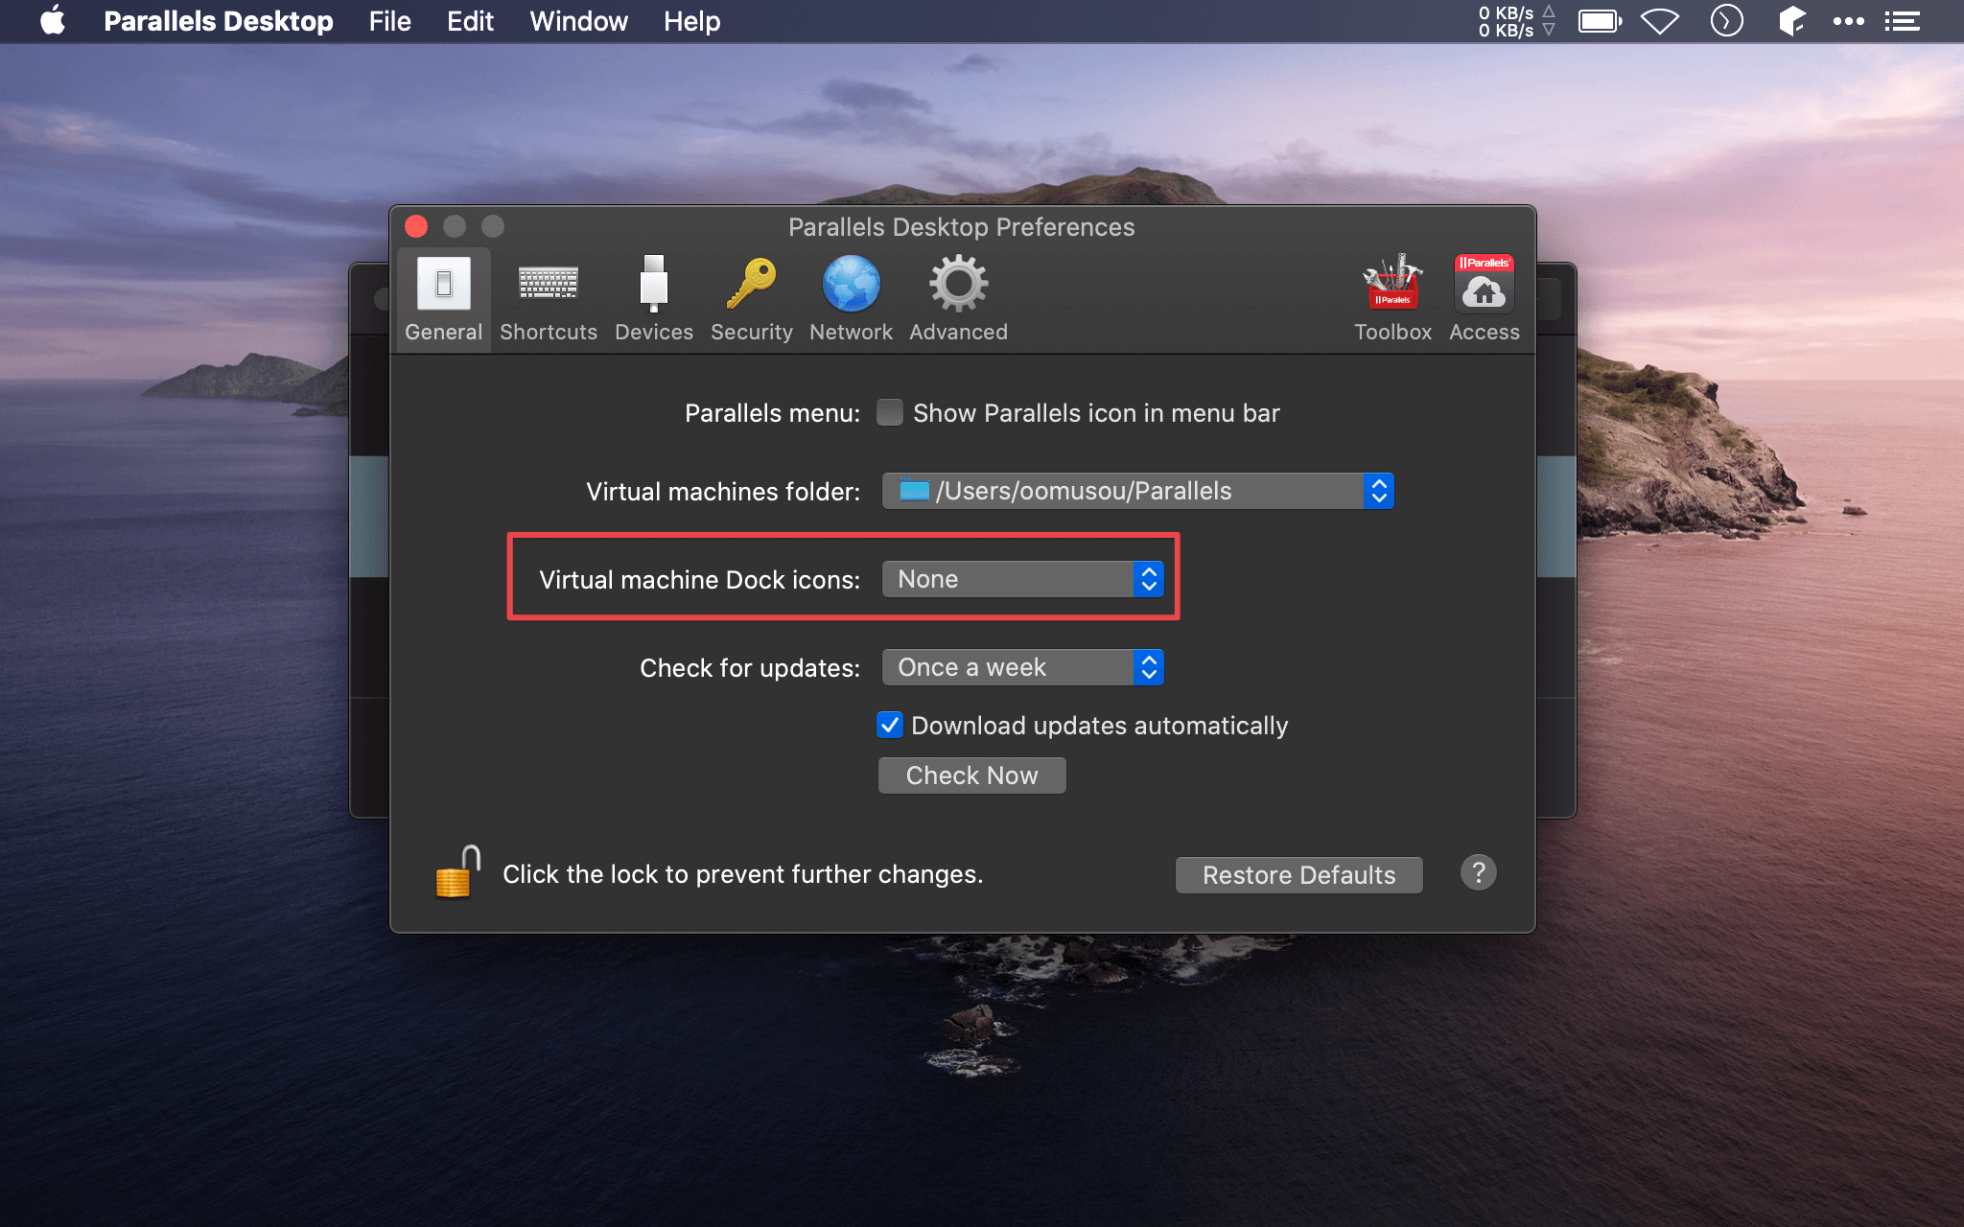Open Notification Center list icon

click(1902, 21)
